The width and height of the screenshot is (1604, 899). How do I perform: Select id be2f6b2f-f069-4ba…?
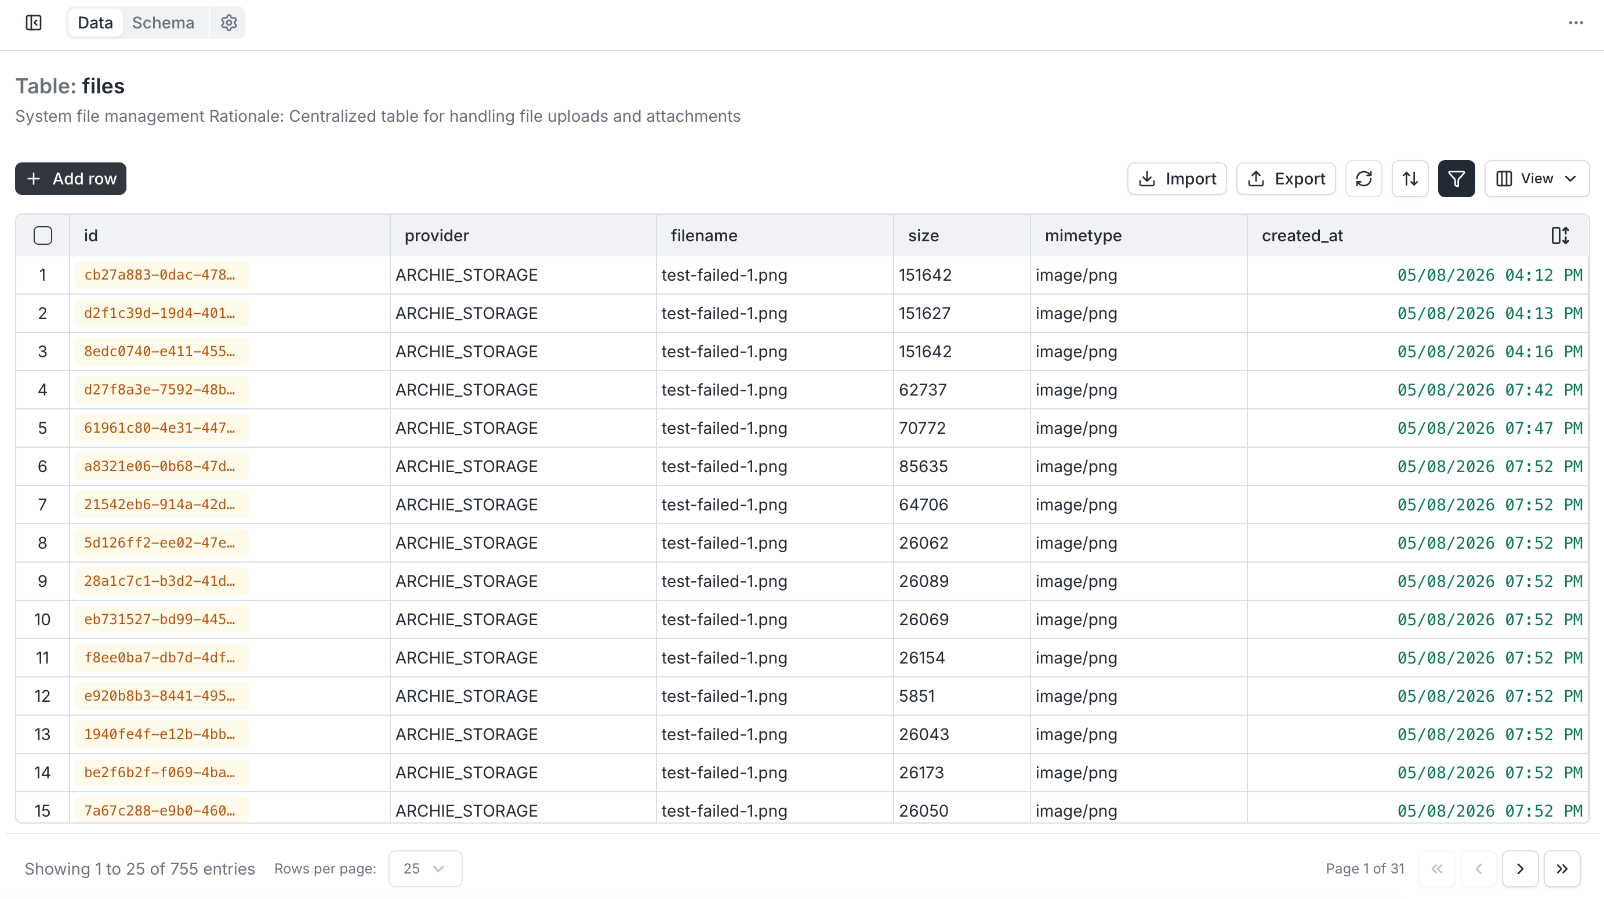[x=161, y=773]
